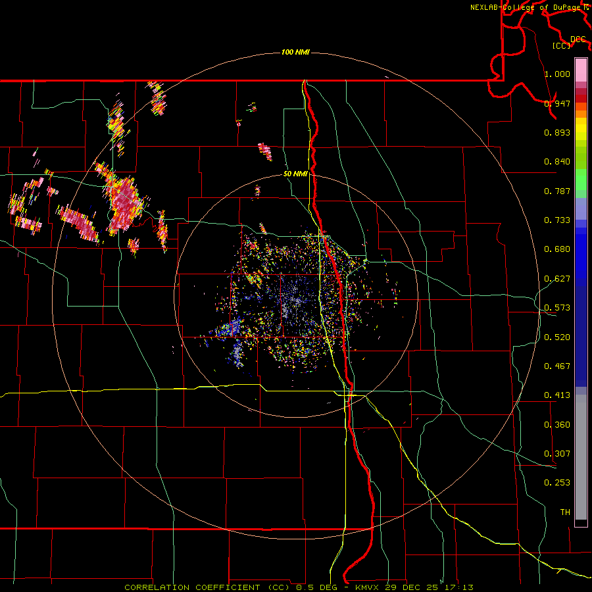Click the TH threshold label
Viewport: 592px width, 592px height.
[x=565, y=512]
